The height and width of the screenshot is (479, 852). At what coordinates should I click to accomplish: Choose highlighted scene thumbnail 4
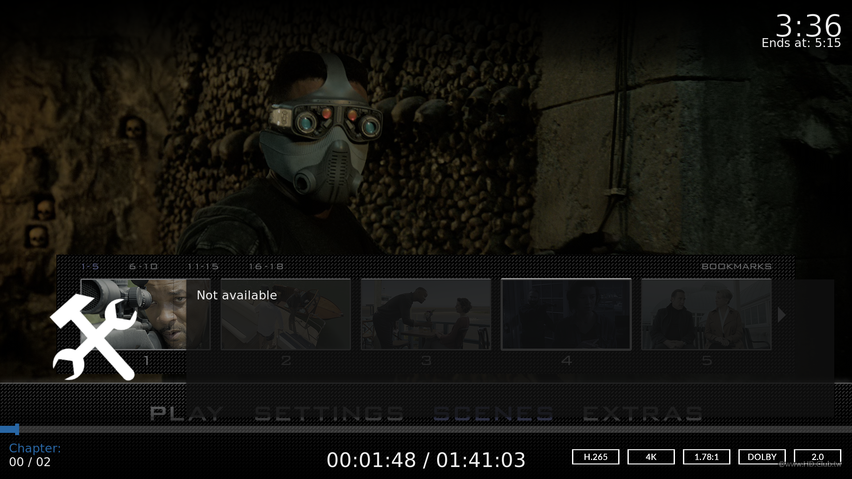pyautogui.click(x=566, y=314)
